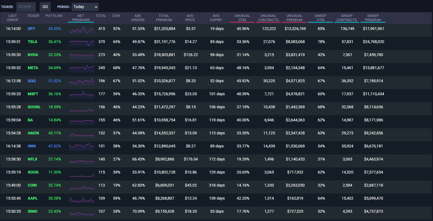Viewport: 433px width, 221px height.
Task: Click SPY net premiums sparkline chart
Action: point(82,30)
